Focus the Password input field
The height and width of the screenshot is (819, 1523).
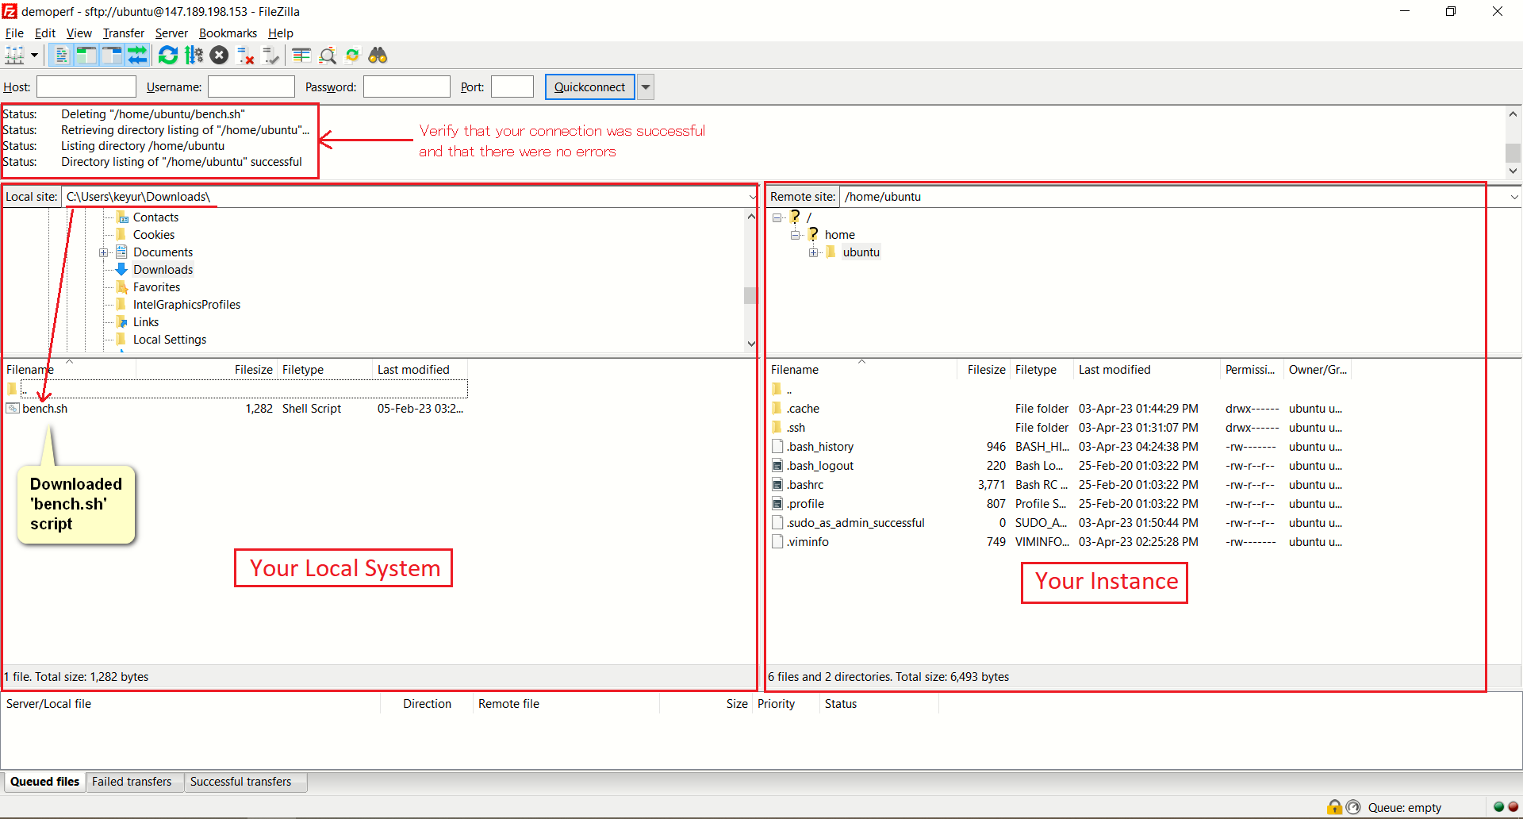(407, 87)
